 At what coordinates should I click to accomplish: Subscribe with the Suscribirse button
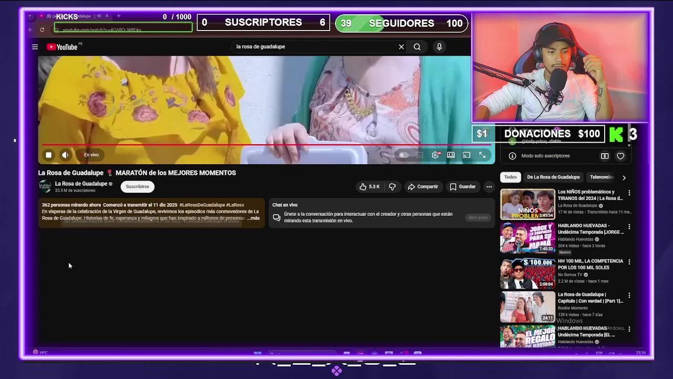(x=137, y=186)
